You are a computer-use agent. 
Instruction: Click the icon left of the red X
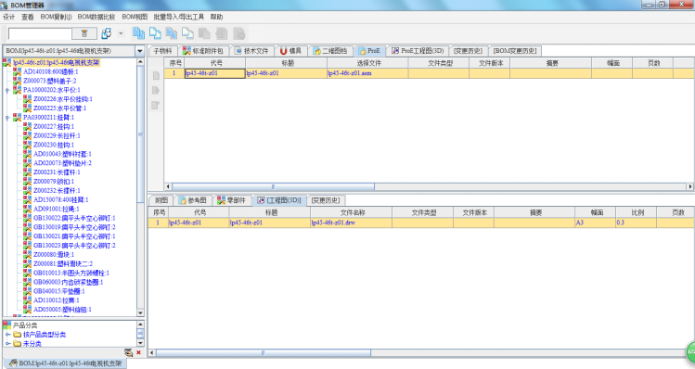(x=129, y=352)
